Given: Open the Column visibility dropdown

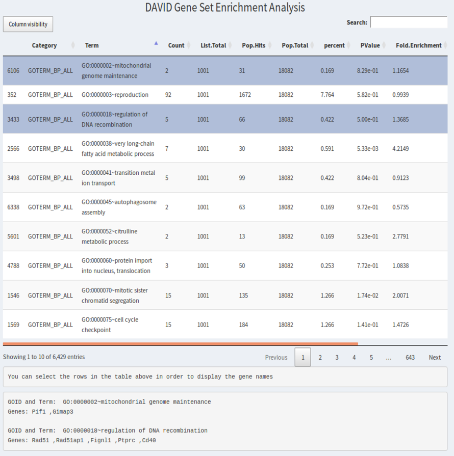Looking at the screenshot, I should click(x=28, y=24).
